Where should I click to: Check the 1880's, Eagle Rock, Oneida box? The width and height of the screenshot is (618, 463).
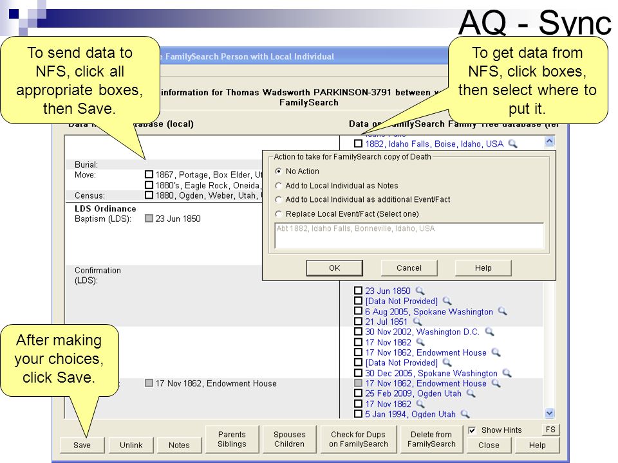coord(149,185)
